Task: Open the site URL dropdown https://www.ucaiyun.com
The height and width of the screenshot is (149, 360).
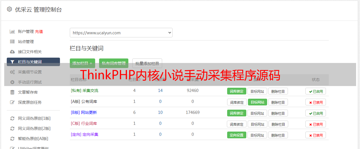Action: click(x=121, y=33)
